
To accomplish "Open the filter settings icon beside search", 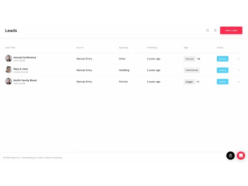I will 215,30.
